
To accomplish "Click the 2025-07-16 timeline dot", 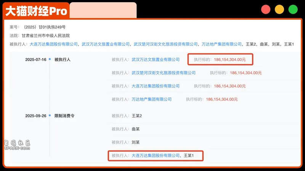I will tap(50, 60).
